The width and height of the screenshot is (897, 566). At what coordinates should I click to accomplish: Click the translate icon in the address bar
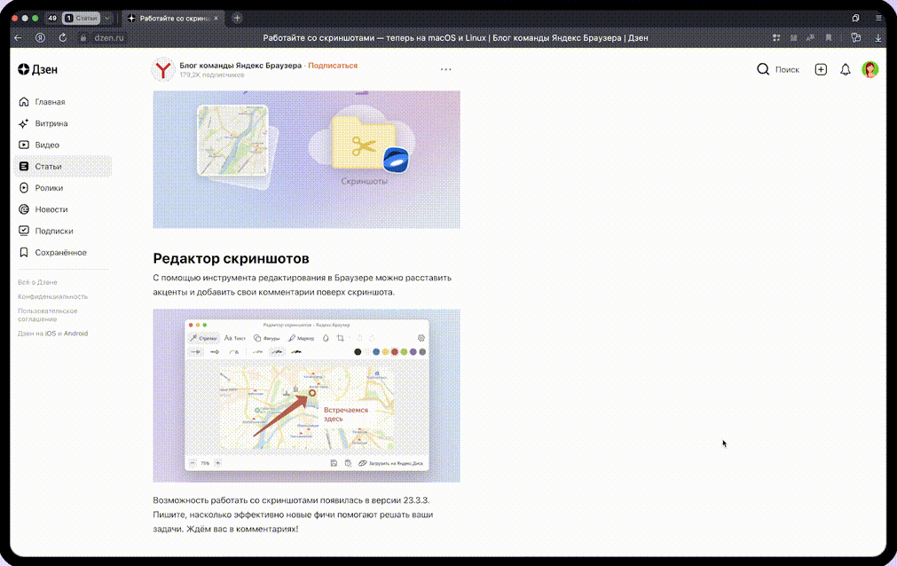(811, 38)
